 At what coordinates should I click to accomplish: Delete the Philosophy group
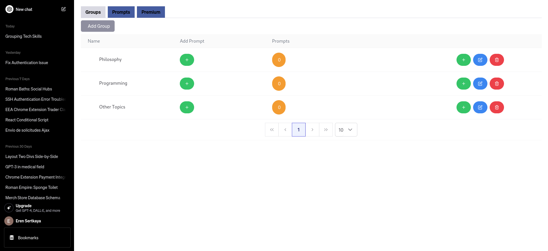(497, 60)
